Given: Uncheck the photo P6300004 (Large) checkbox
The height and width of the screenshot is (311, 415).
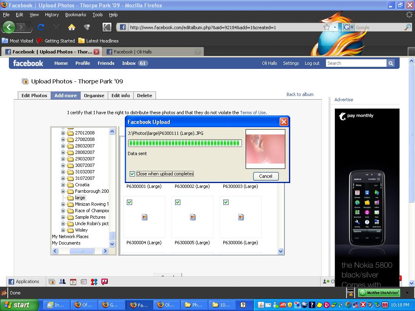Looking at the screenshot, I should [x=129, y=202].
